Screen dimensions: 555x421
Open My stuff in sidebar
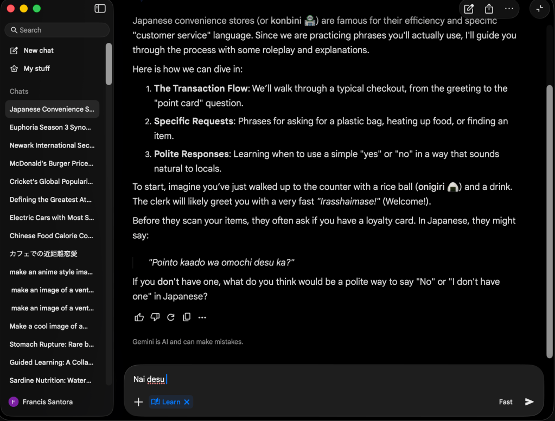click(x=36, y=69)
